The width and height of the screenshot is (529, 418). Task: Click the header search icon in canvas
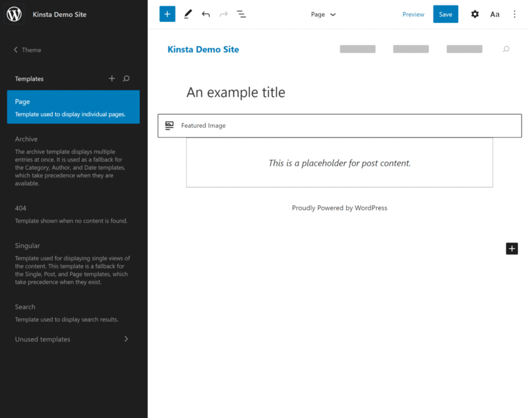coord(506,49)
